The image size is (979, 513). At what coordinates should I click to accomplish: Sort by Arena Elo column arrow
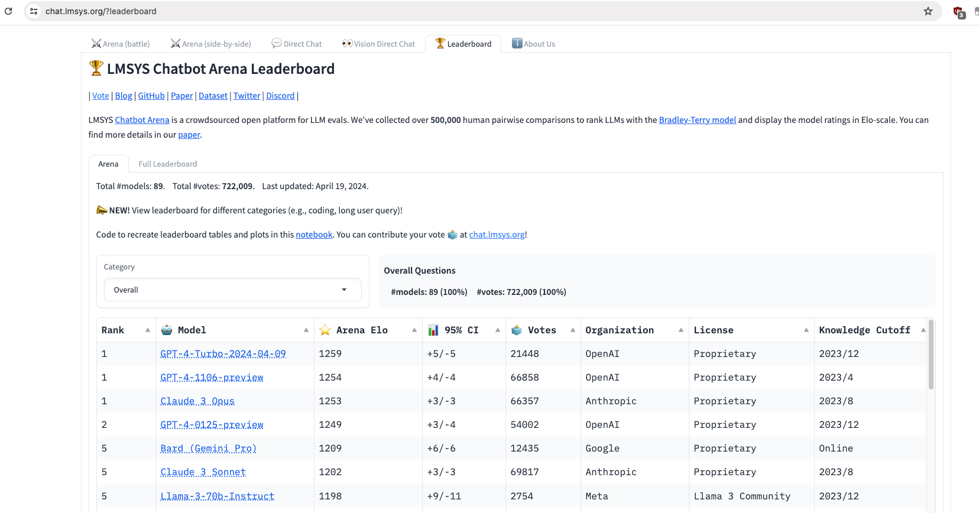[x=414, y=330]
